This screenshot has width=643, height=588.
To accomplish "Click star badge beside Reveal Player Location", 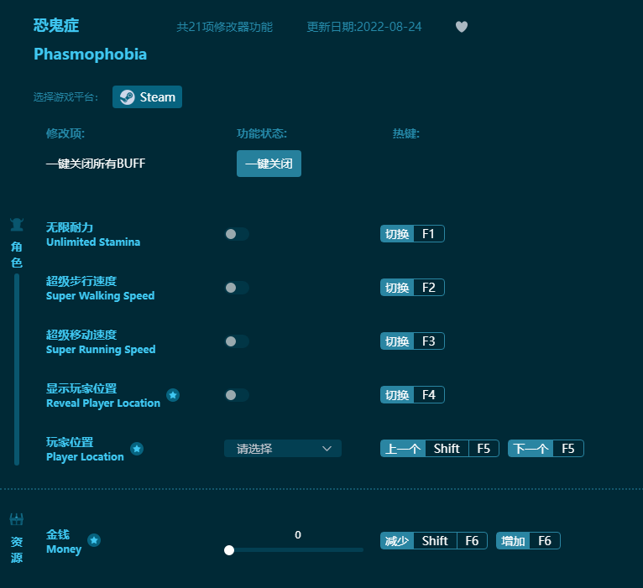I will pyautogui.click(x=173, y=395).
